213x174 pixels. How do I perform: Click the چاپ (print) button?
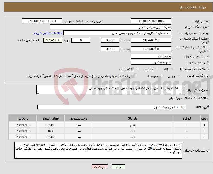click(x=118, y=167)
